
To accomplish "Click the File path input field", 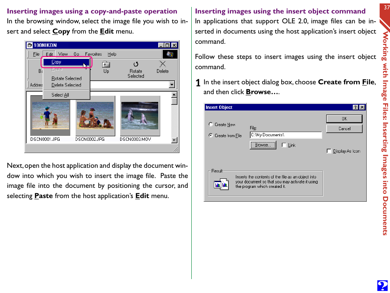I will pyautogui.click(x=286, y=135).
